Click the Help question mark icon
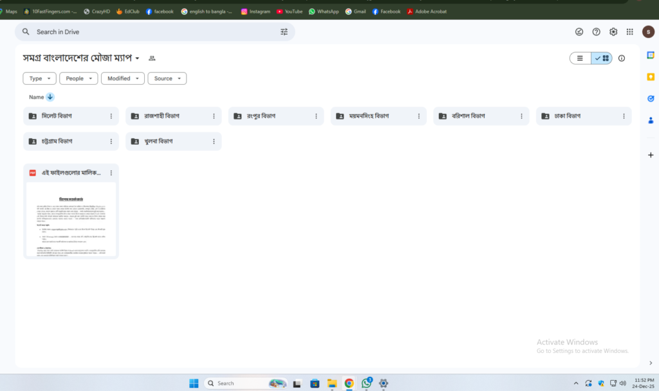This screenshot has width=659, height=391. [x=596, y=32]
